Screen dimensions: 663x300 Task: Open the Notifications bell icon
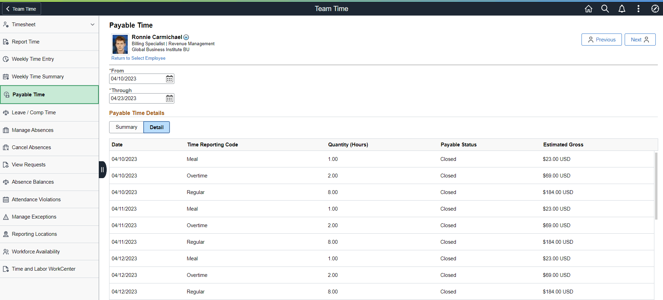tap(622, 9)
